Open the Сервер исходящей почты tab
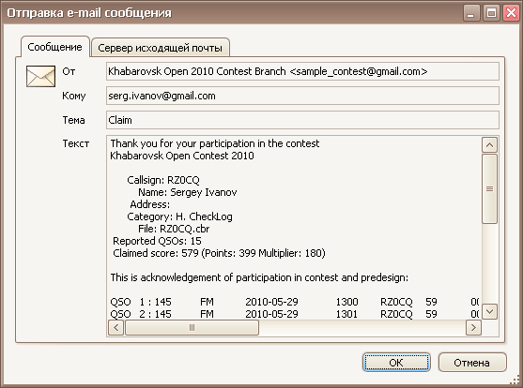This screenshot has width=523, height=388. [x=161, y=48]
